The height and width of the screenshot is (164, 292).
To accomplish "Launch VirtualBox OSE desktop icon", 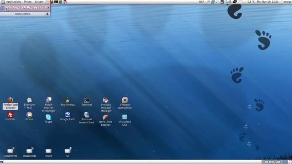I will [125, 120].
